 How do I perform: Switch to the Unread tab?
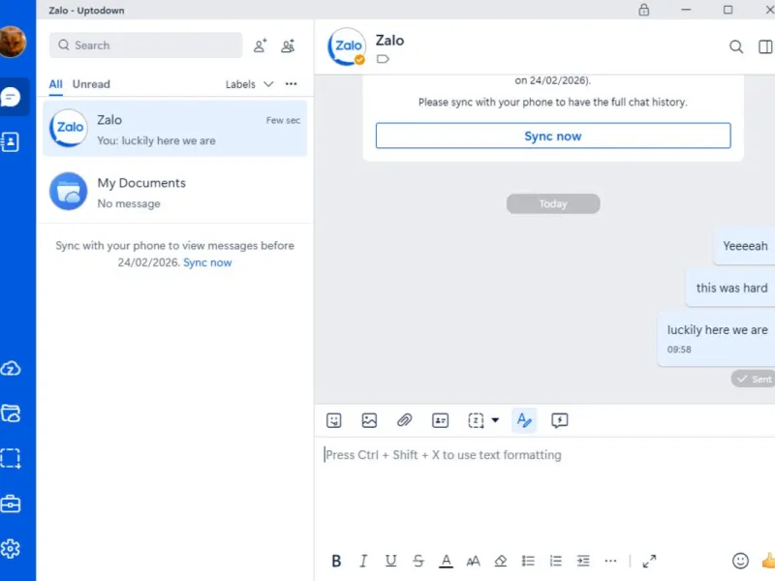click(91, 84)
